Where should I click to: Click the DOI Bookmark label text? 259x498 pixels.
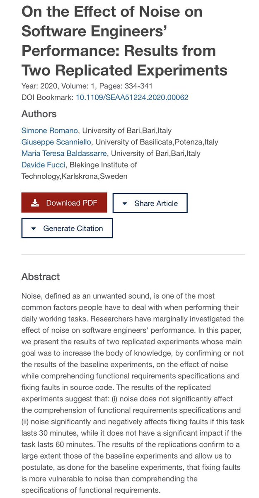[x=48, y=97]
